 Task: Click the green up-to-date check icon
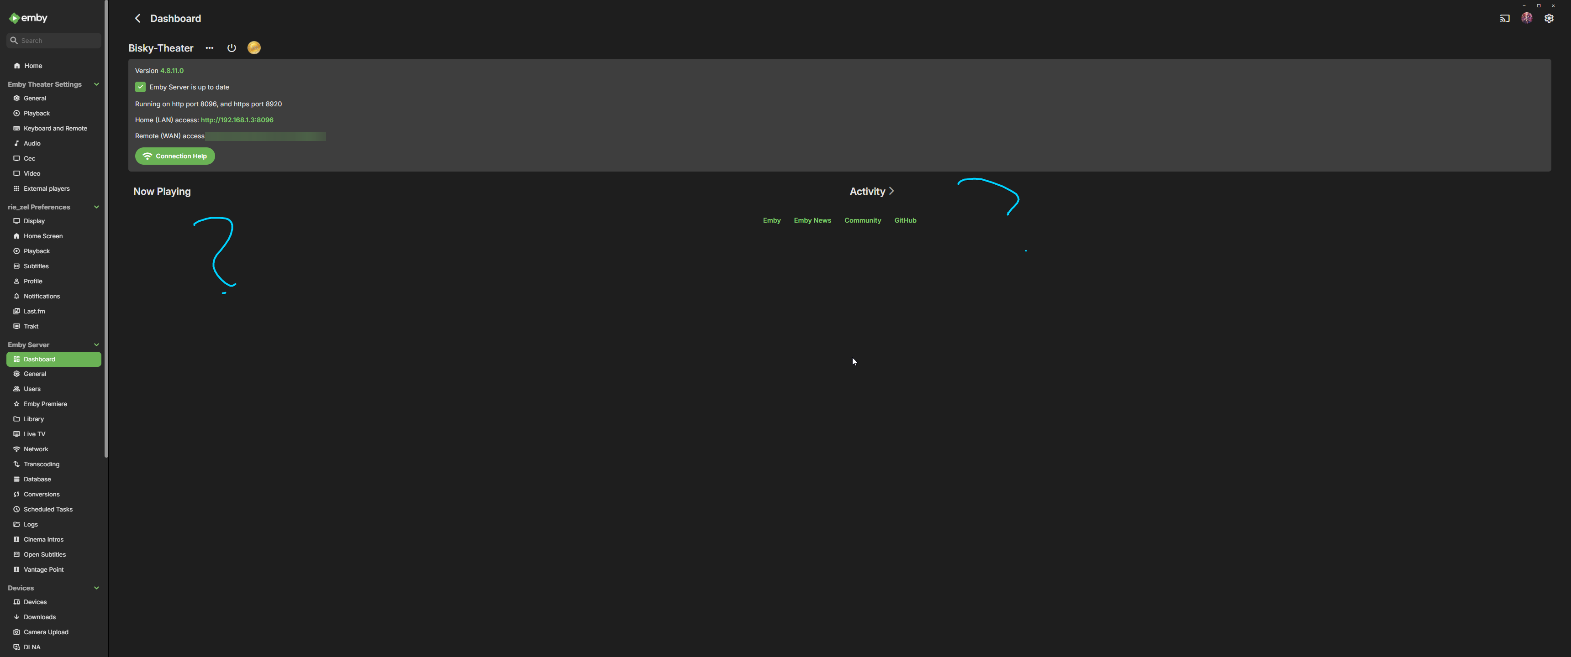pos(140,87)
